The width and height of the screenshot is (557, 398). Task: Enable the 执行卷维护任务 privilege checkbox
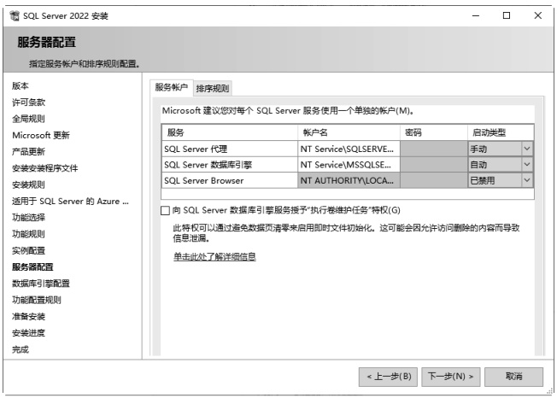[x=165, y=211]
